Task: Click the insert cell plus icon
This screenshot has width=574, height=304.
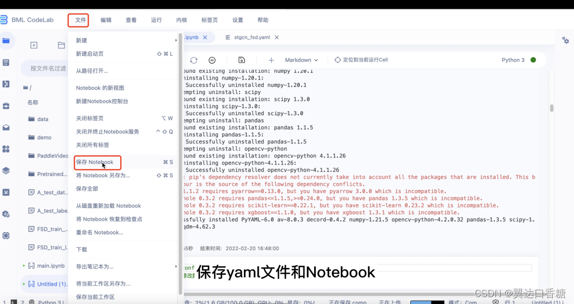Action: (x=271, y=60)
